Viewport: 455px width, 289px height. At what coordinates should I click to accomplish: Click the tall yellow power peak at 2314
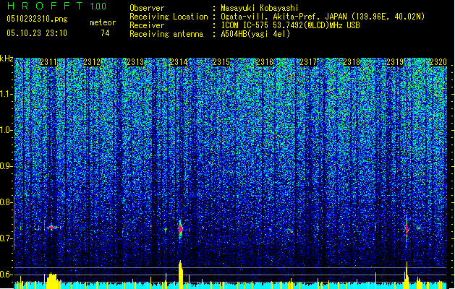[x=181, y=275]
